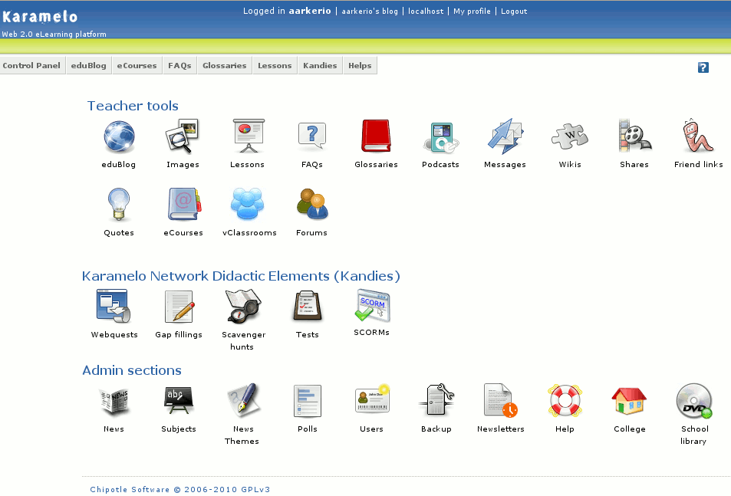Open the Webquests window icon
Image resolution: width=731 pixels, height=496 pixels.
pyautogui.click(x=114, y=306)
